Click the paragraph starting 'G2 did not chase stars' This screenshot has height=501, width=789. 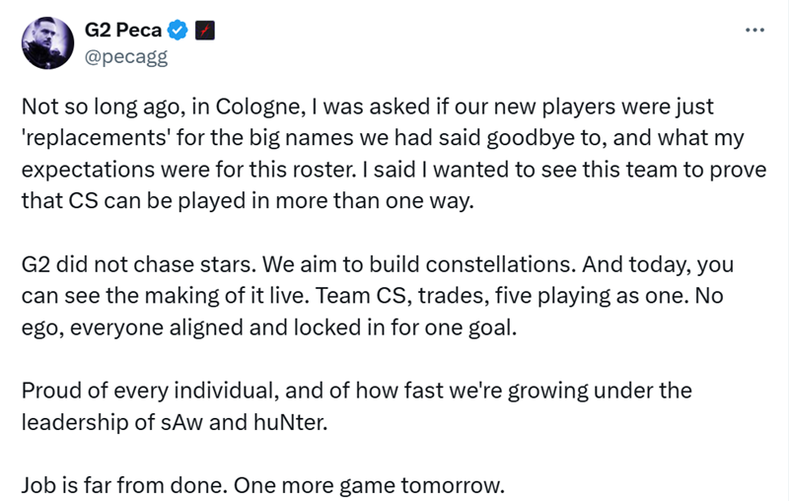[x=378, y=296]
